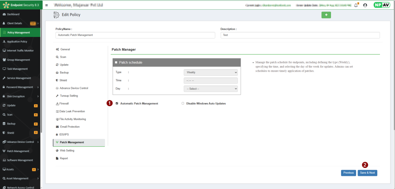Click the Previous button
This screenshot has width=395, height=189.
pos(348,173)
